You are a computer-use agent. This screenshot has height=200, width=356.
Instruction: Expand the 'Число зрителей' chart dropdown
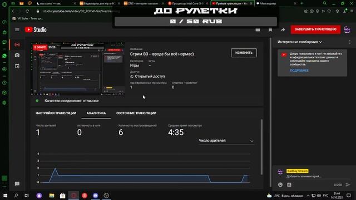pyautogui.click(x=226, y=141)
